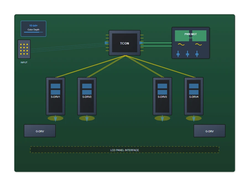Screen dimensions: 250x187
Task: Select the S-DRV1 source driver
Action: pyautogui.click(x=56, y=96)
